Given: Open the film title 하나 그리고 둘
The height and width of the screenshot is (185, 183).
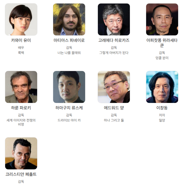Looking at the screenshot, I should pyautogui.click(x=114, y=120).
